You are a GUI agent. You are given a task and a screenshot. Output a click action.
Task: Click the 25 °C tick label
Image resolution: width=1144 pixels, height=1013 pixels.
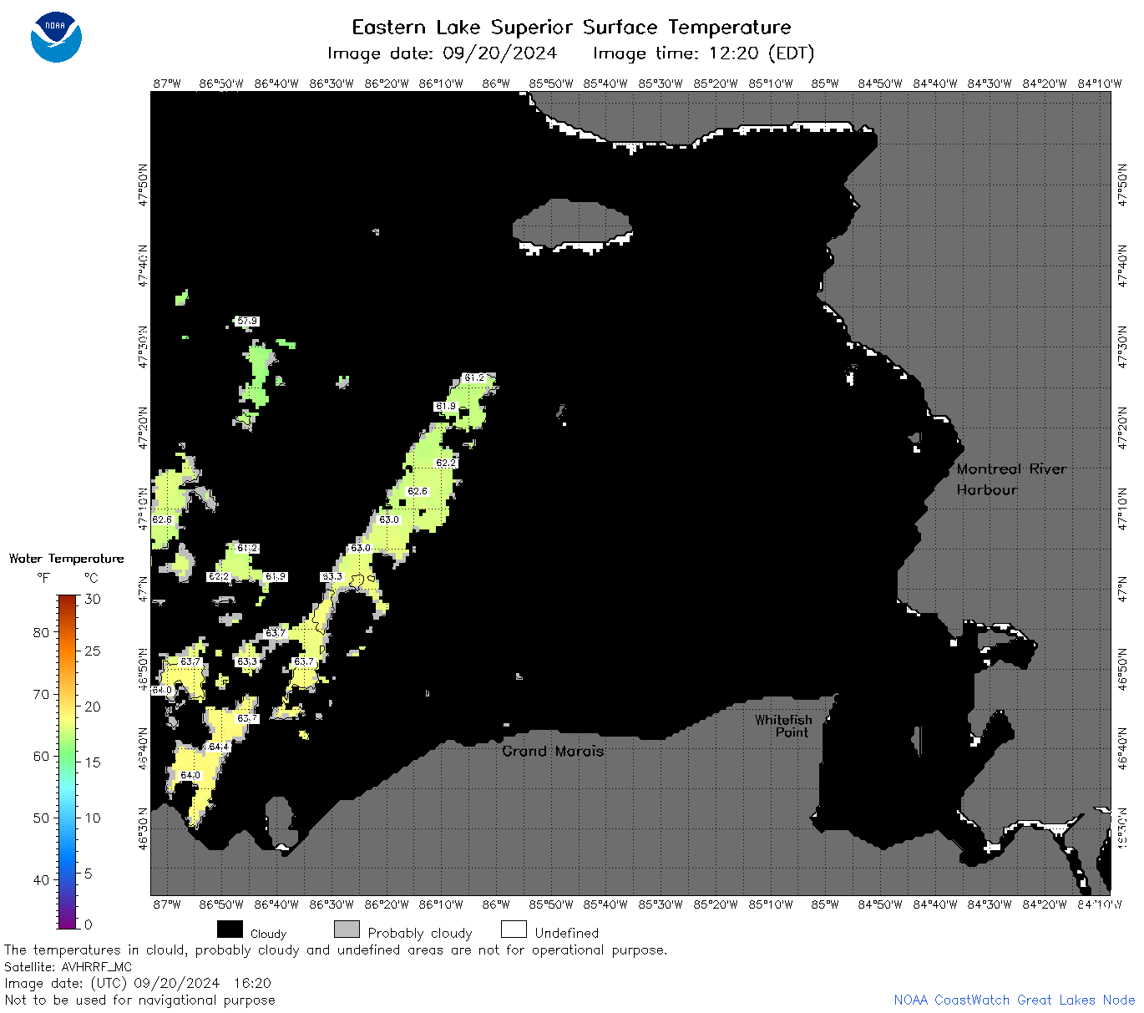click(93, 651)
